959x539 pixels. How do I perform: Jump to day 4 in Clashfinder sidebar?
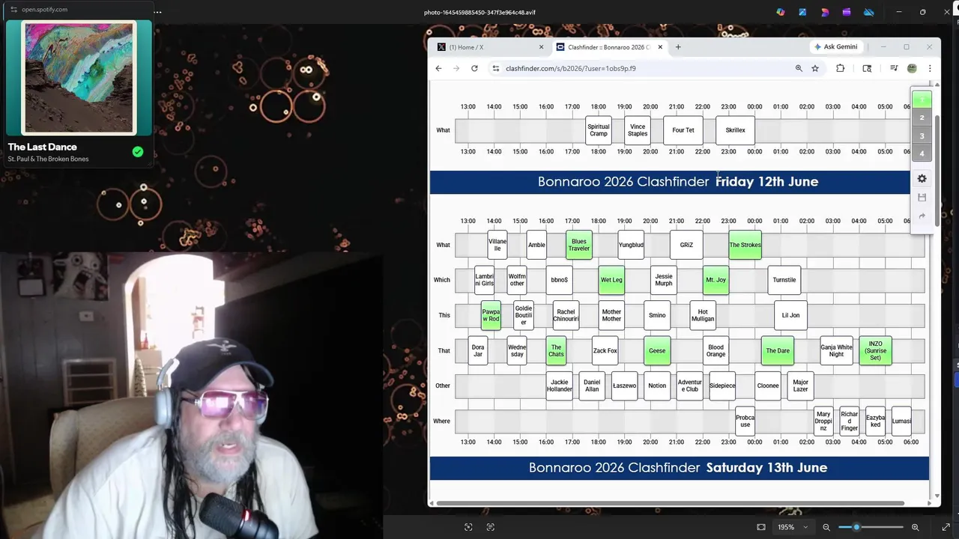click(x=922, y=153)
